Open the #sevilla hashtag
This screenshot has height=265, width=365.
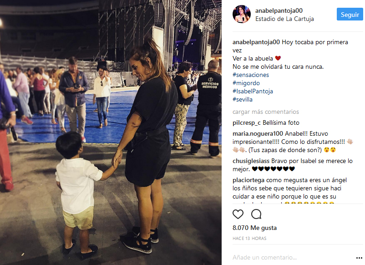coord(242,99)
